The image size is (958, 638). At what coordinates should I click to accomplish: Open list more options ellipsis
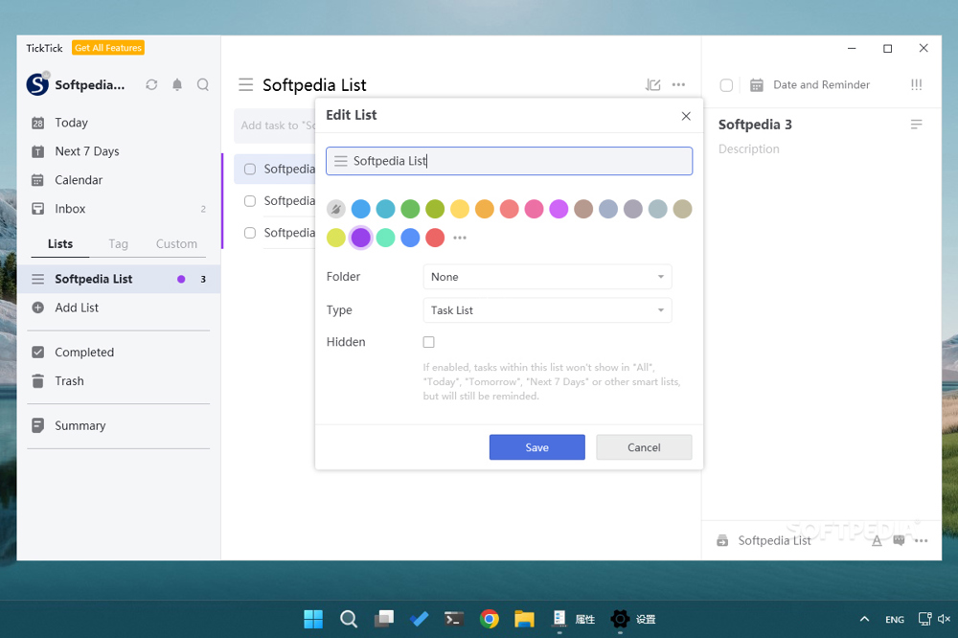pyautogui.click(x=678, y=85)
